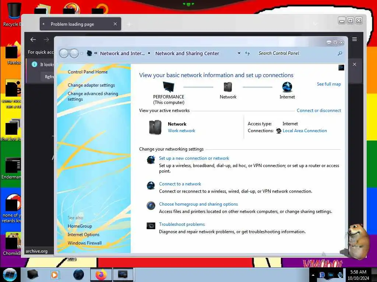Close the Problem loading page tab
The width and height of the screenshot is (377, 282).
pos(115,24)
